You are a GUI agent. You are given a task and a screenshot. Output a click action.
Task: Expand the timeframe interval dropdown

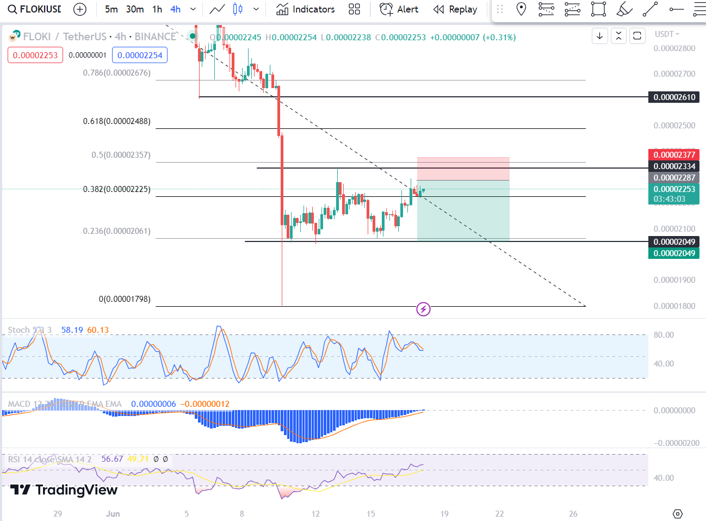coord(193,9)
